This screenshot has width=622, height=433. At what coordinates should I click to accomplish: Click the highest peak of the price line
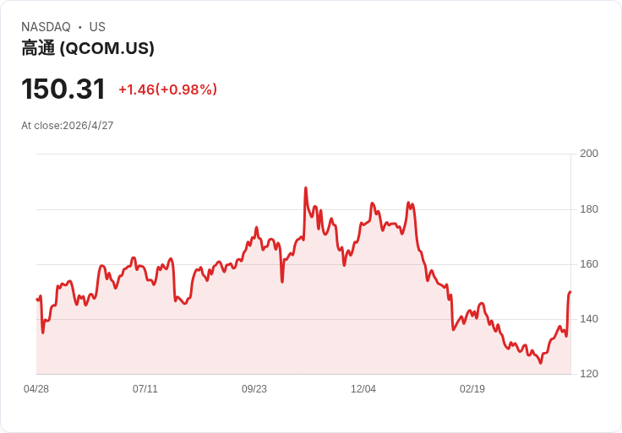point(305,187)
